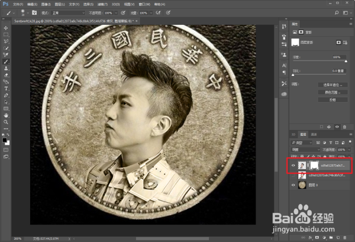Open the 文件(F) menu
The width and height of the screenshot is (355, 242).
coord(18,4)
